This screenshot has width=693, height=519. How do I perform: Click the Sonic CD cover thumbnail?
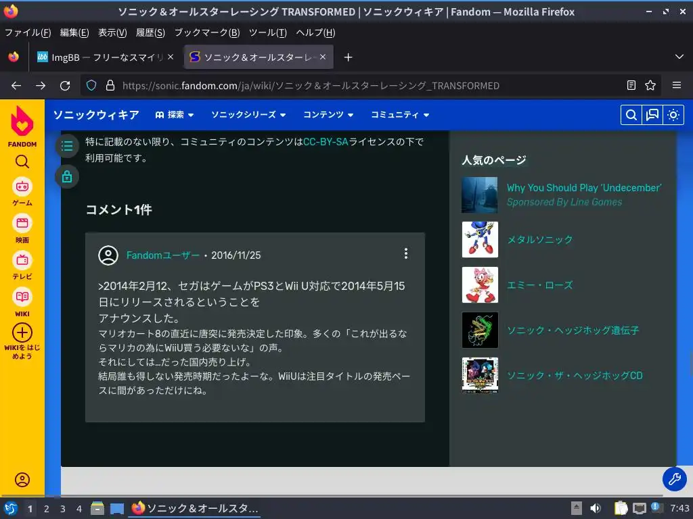click(x=480, y=376)
